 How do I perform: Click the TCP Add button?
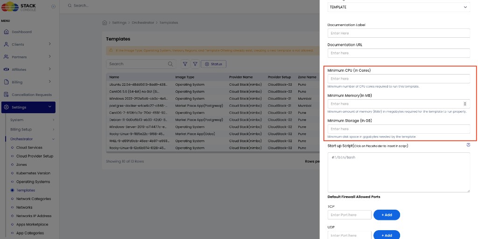387,215
